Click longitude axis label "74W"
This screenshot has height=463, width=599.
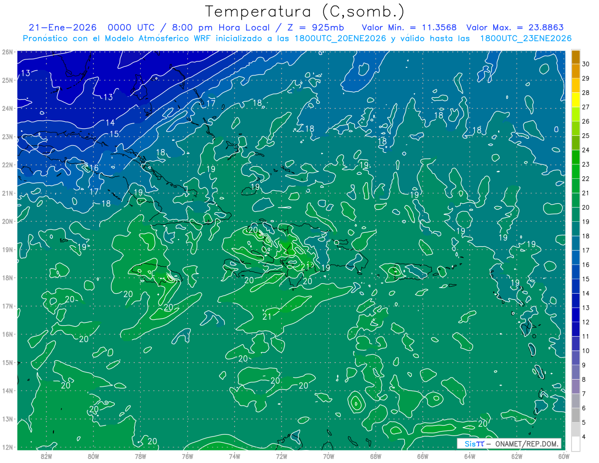click(x=234, y=456)
